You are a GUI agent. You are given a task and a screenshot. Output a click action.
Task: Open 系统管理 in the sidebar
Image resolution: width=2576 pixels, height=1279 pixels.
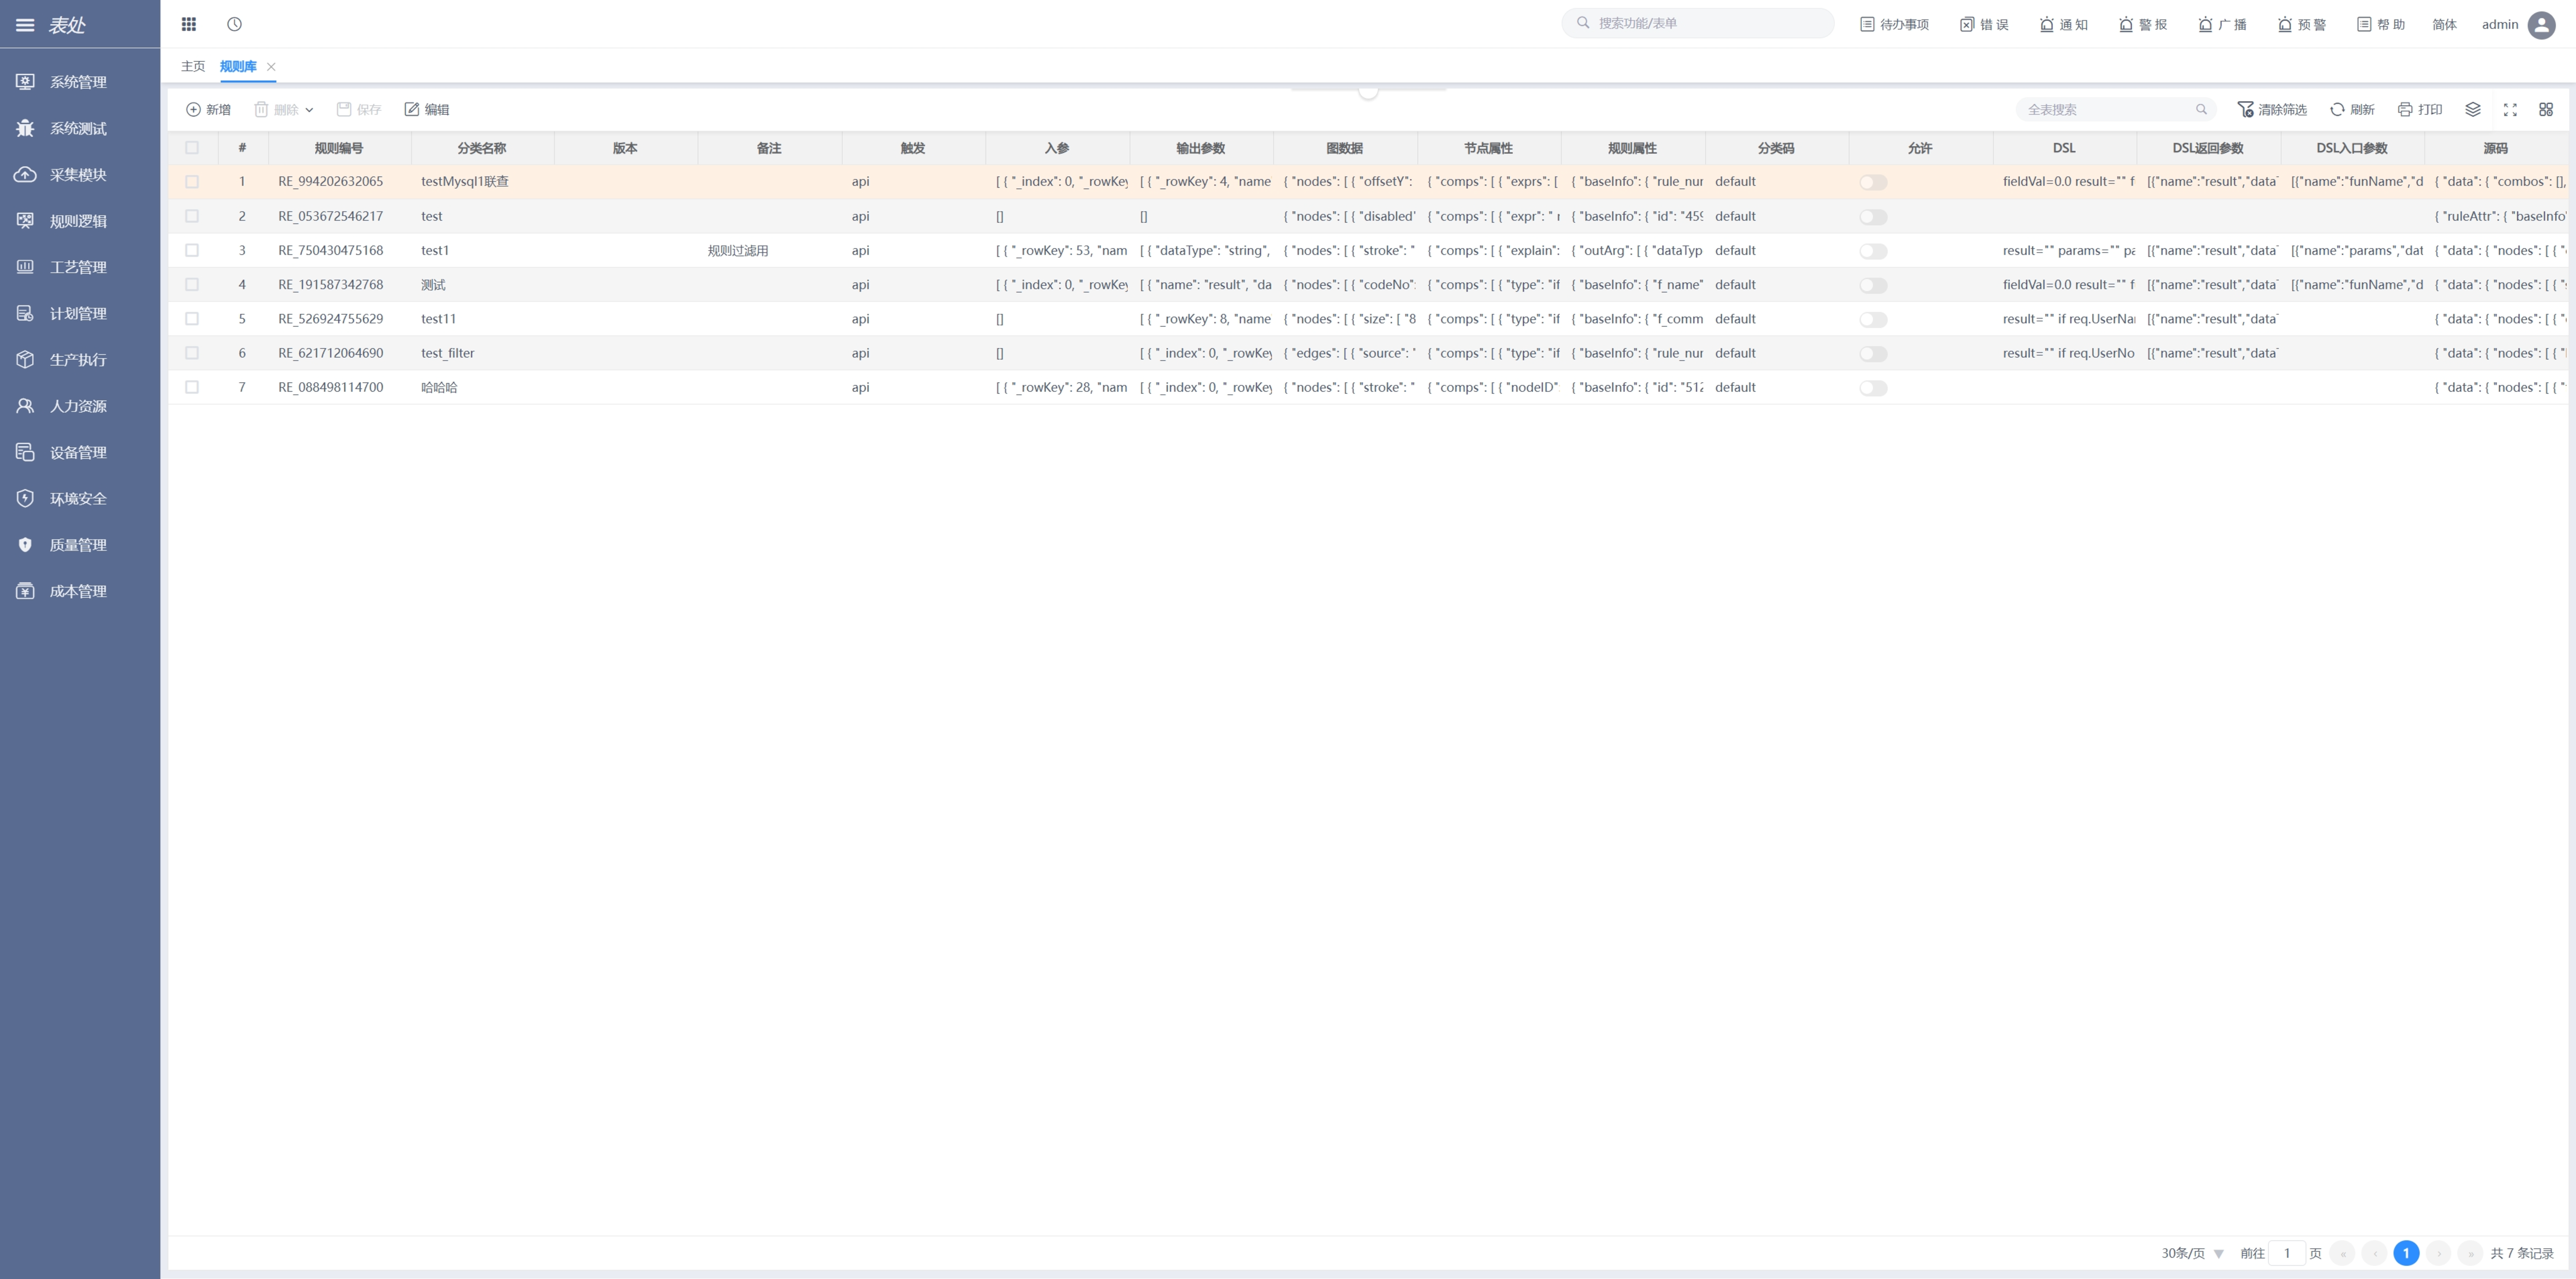pyautogui.click(x=80, y=82)
